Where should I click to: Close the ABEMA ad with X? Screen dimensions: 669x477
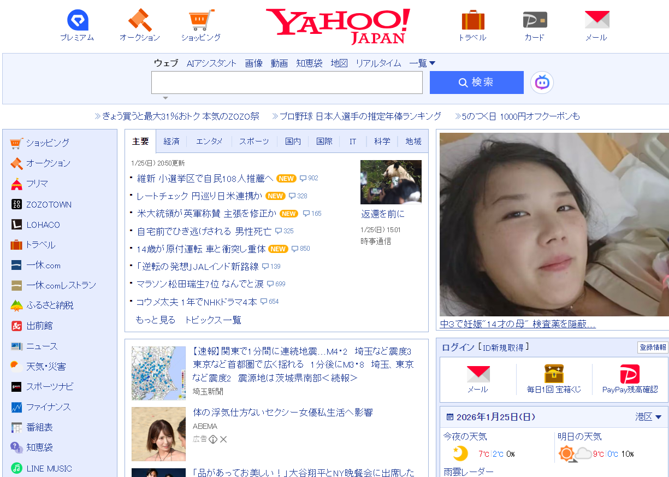pyautogui.click(x=223, y=439)
